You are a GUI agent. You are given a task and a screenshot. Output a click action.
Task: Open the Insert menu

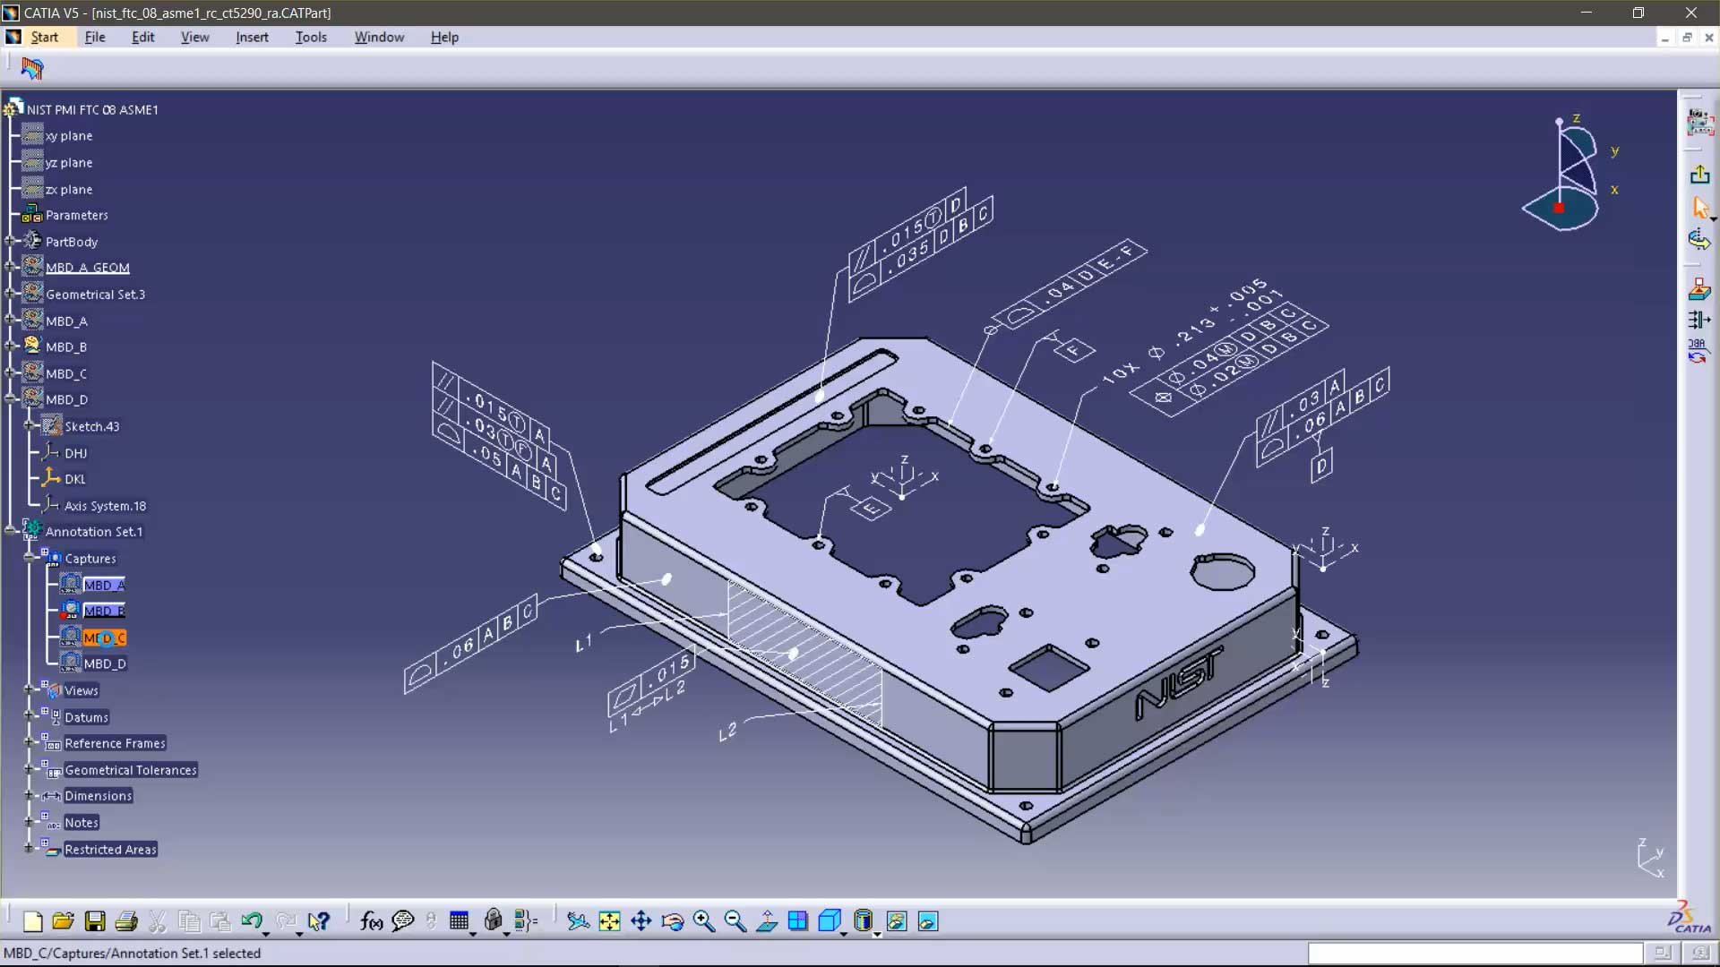(x=252, y=37)
